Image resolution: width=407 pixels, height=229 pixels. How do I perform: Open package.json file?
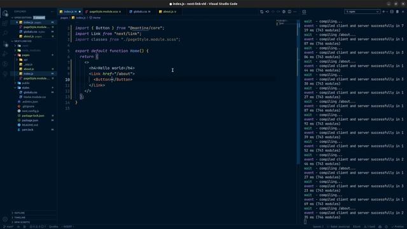[x=30, y=120]
